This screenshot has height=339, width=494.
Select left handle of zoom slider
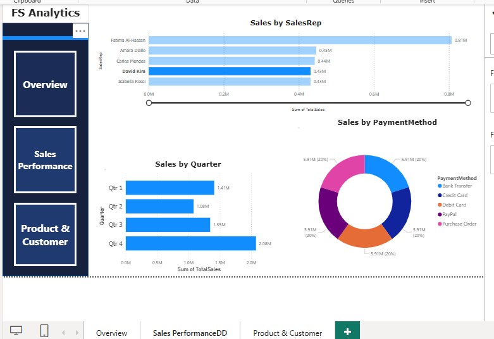149,103
